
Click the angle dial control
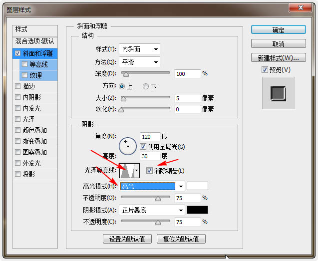tap(128, 146)
